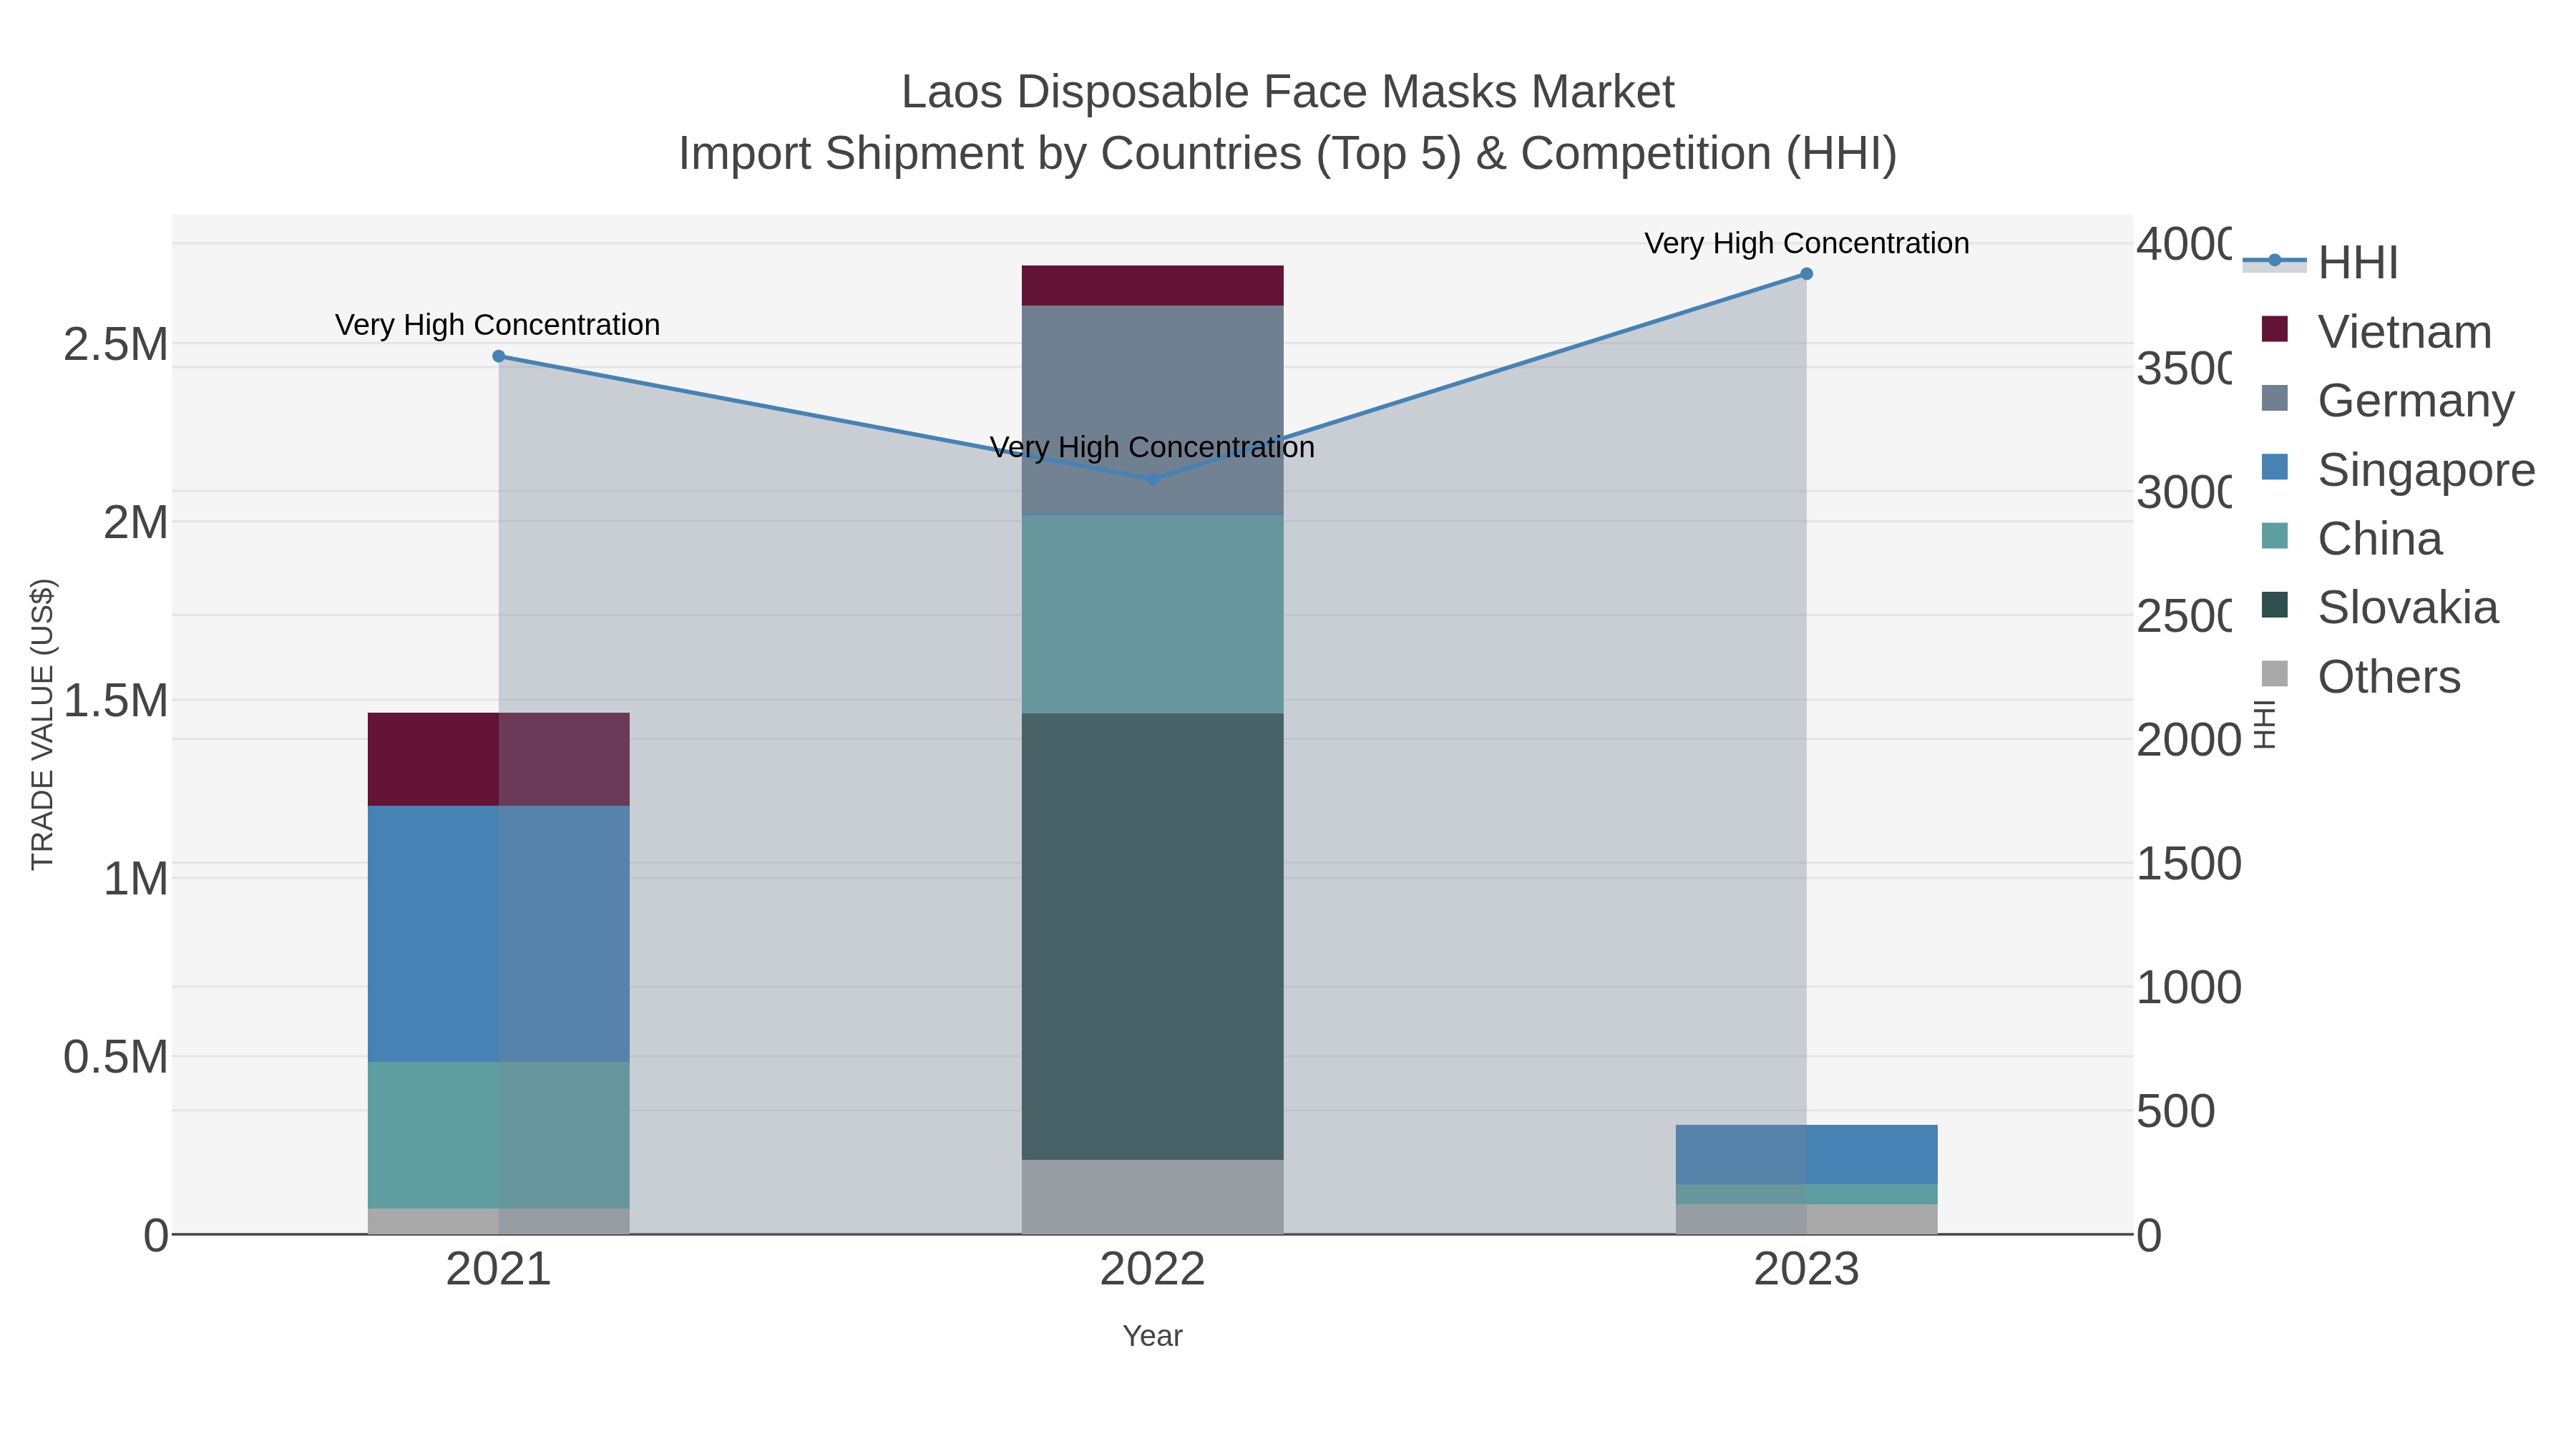Click the 'Laos Disposable Face Masks Market' title line
The image size is (2576, 1449).
click(1288, 92)
